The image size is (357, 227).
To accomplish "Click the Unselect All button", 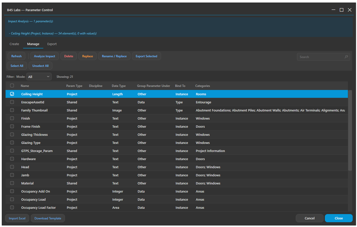I will coord(40,66).
